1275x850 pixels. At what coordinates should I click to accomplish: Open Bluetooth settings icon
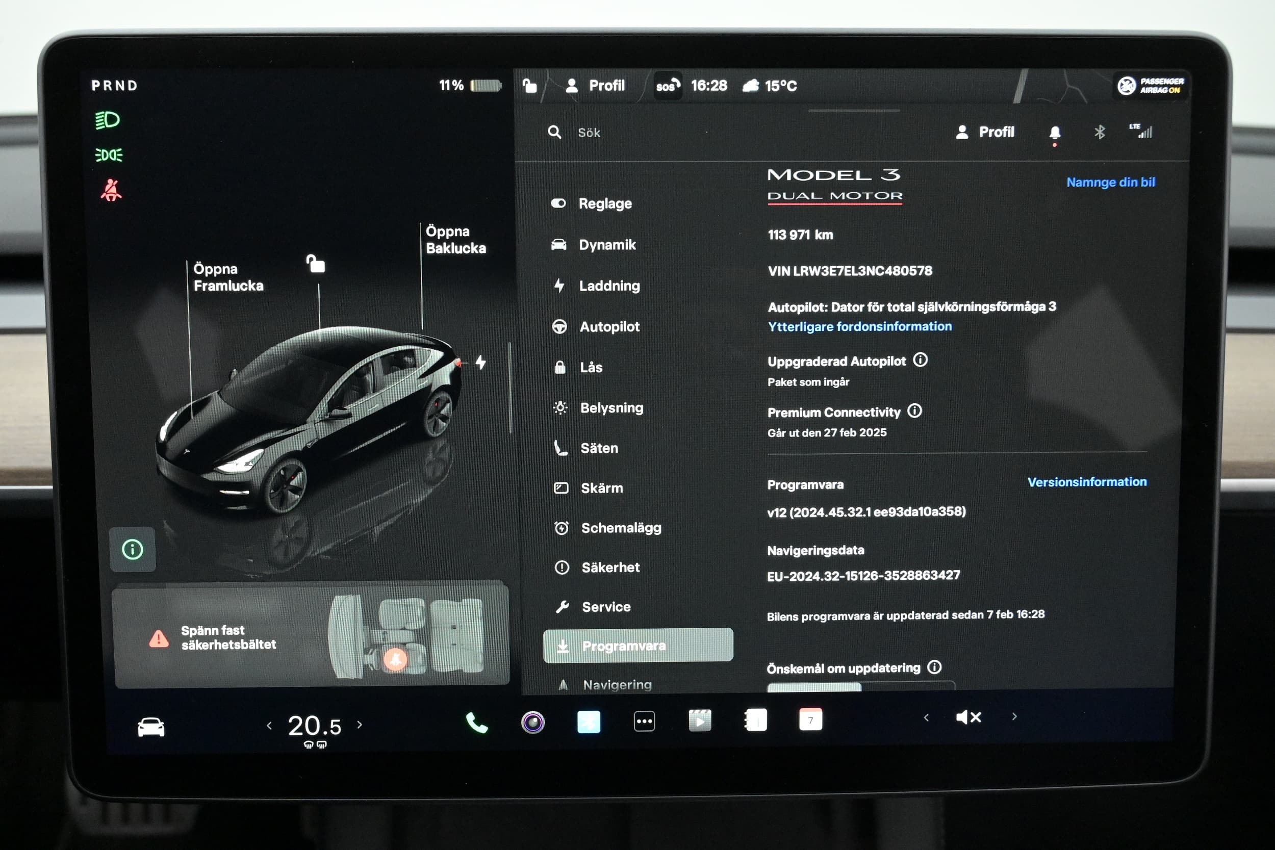(x=1100, y=132)
